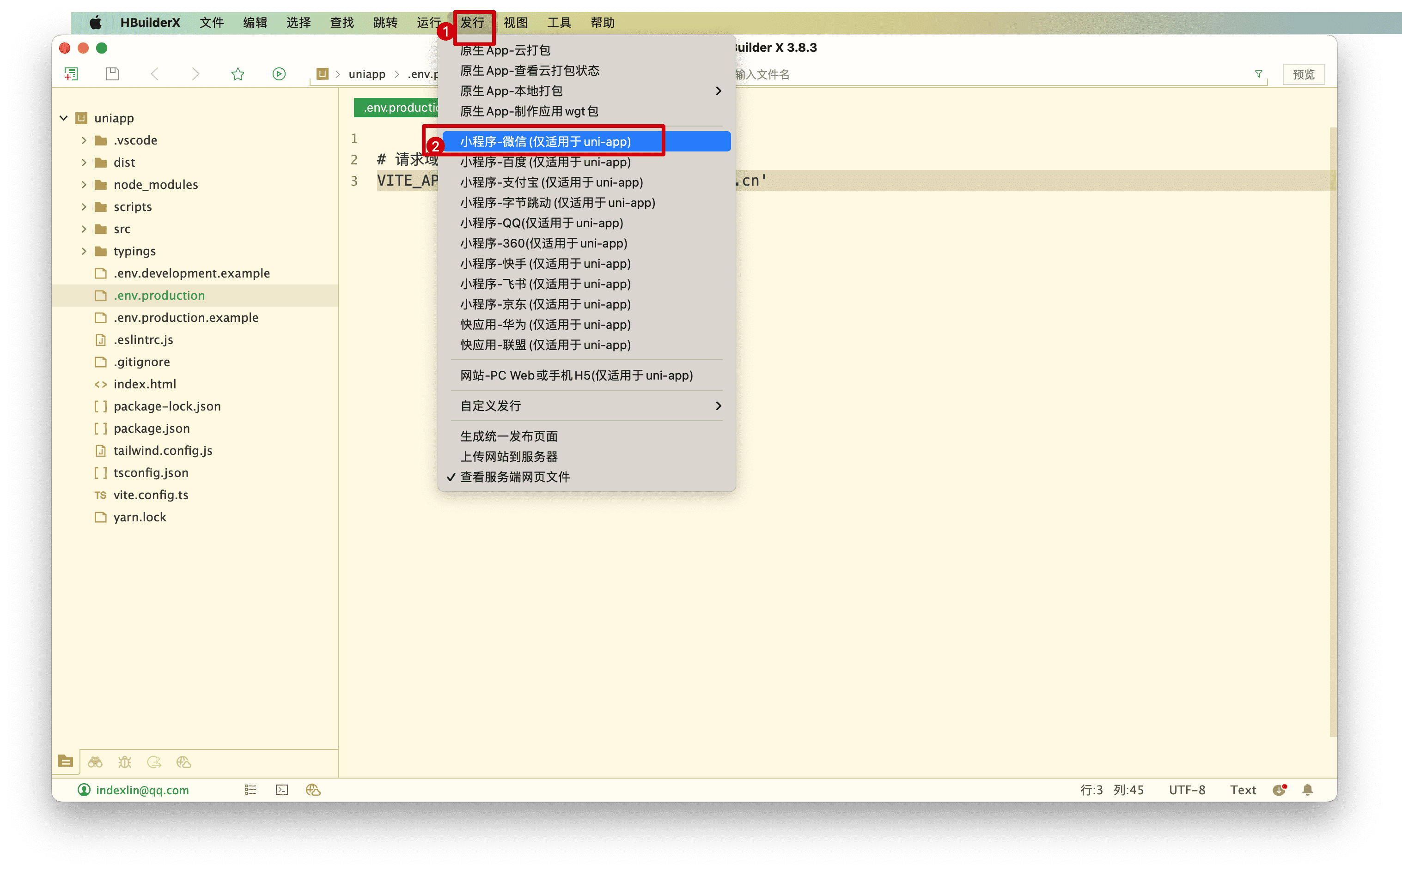Collapse the uniapp project tree
The width and height of the screenshot is (1402, 870).
(63, 118)
